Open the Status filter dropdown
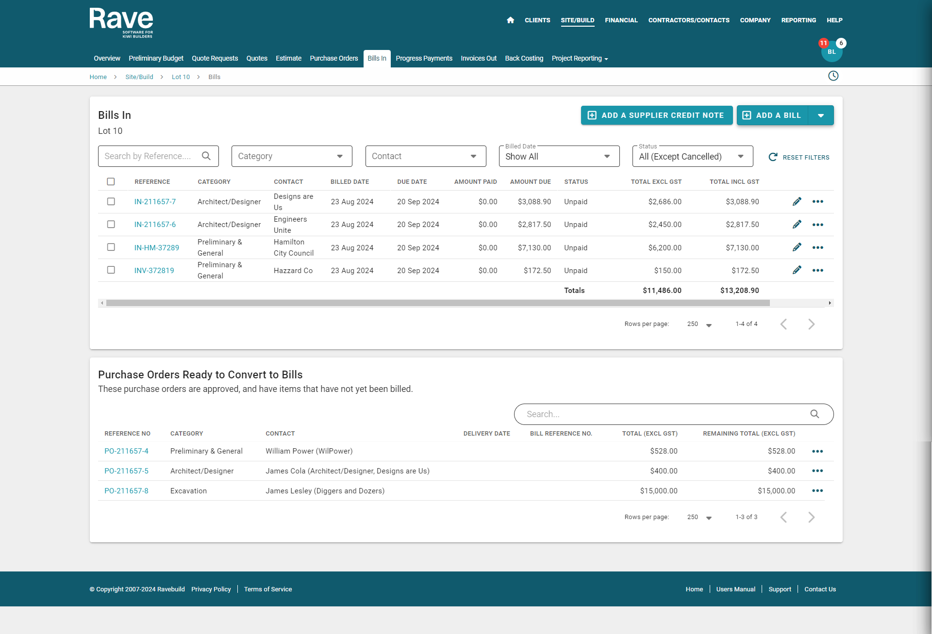This screenshot has width=932, height=634. tap(693, 156)
